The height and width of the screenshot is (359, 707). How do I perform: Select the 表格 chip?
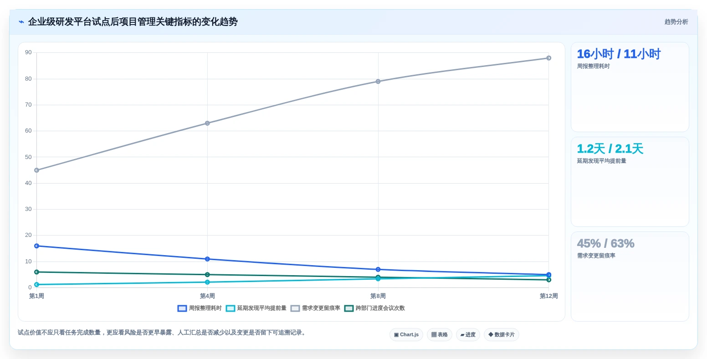pyautogui.click(x=440, y=335)
